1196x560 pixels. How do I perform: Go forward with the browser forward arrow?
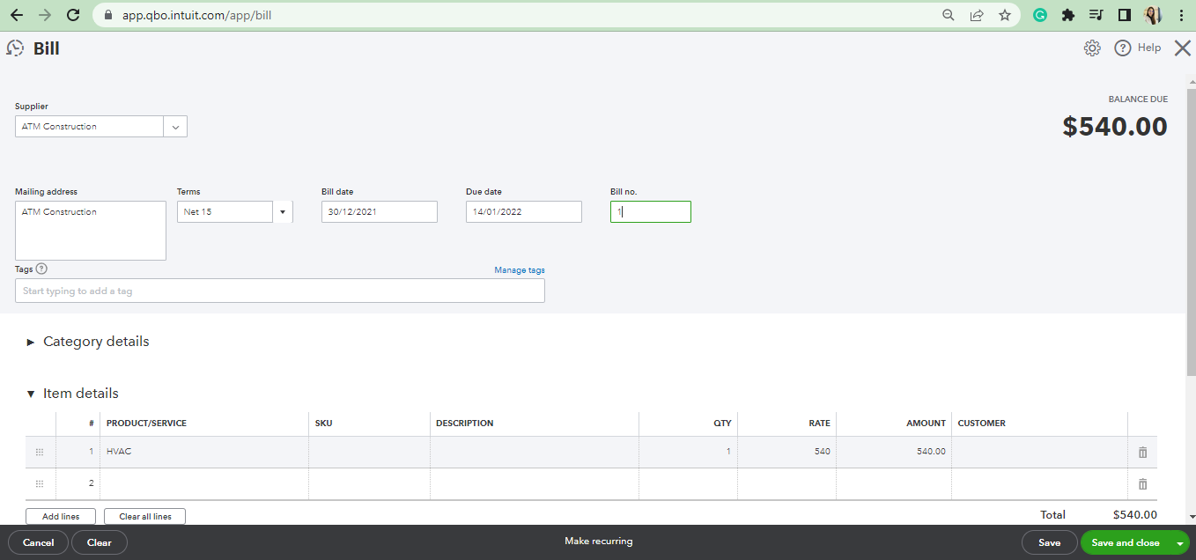point(45,15)
